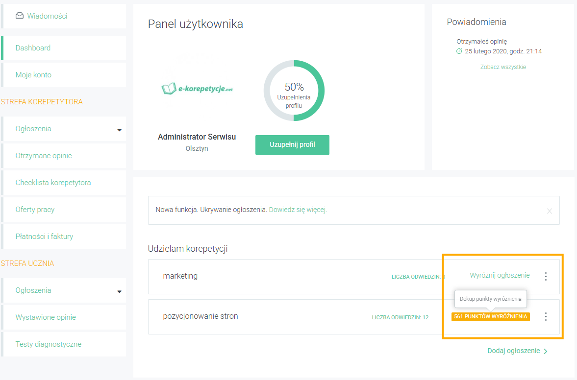The image size is (577, 380).
Task: Click the 50% profile completion ring
Action: (294, 91)
